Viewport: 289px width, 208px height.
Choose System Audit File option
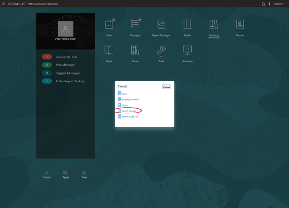click(x=130, y=117)
